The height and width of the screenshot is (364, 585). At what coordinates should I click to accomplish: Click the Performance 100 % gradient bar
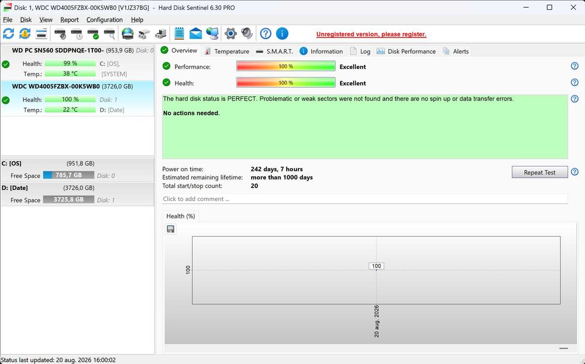pos(286,67)
